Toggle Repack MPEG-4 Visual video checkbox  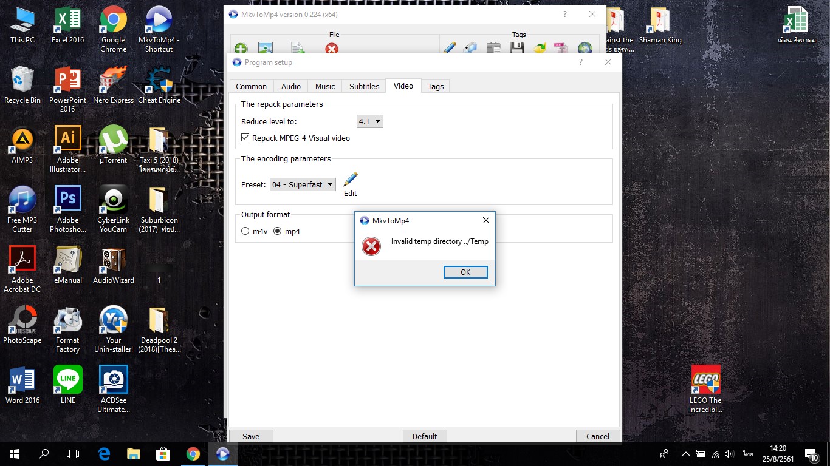click(x=245, y=138)
